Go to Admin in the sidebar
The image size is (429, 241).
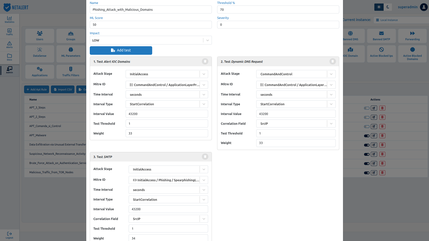(10, 70)
